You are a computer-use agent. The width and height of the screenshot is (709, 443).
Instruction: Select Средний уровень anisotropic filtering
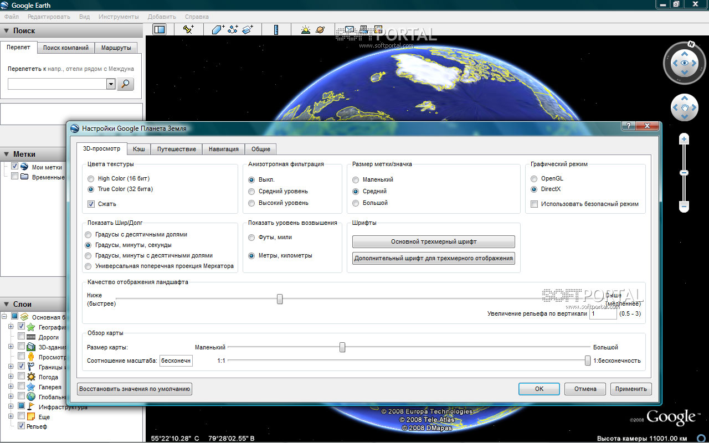(x=251, y=191)
